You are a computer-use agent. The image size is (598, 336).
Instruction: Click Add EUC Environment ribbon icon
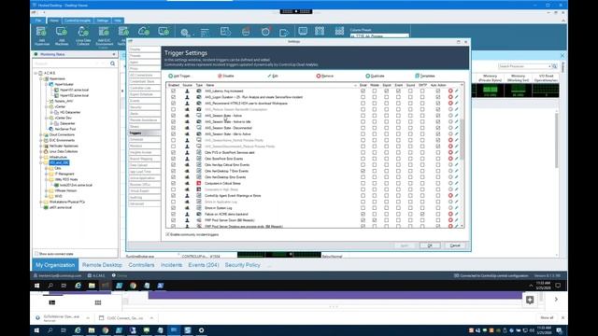(x=104, y=35)
